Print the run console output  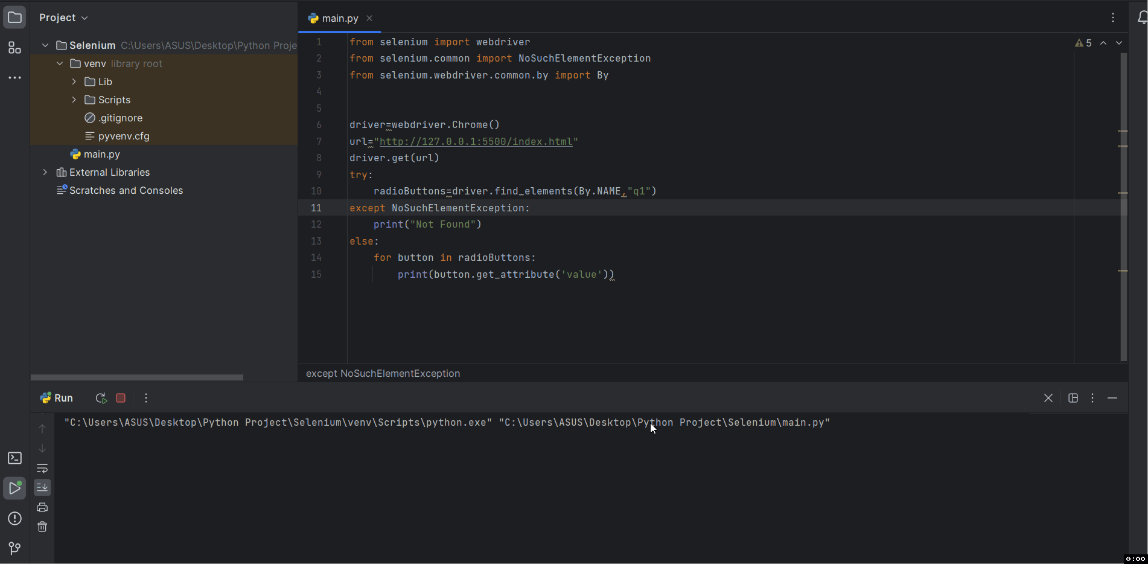(x=42, y=507)
